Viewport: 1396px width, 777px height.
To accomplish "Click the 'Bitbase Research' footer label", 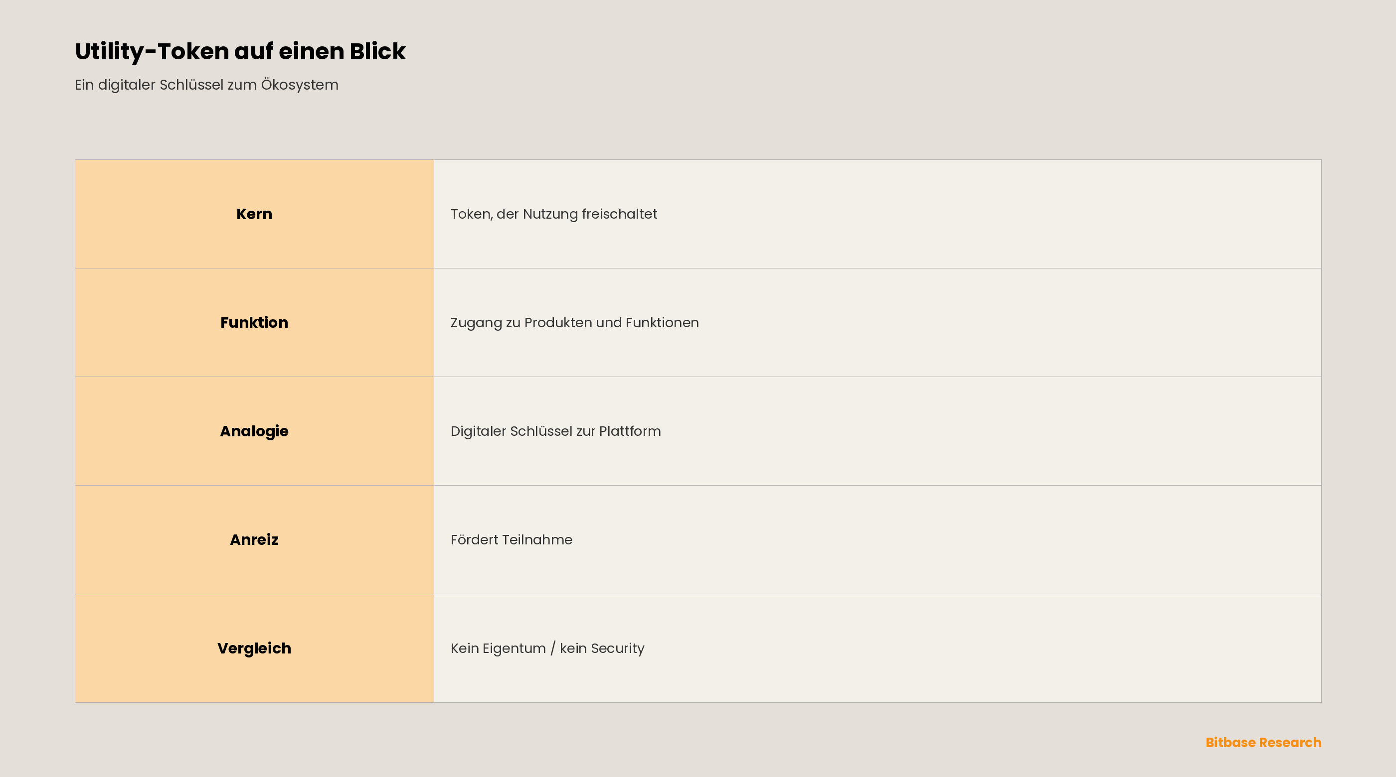I will (1263, 742).
